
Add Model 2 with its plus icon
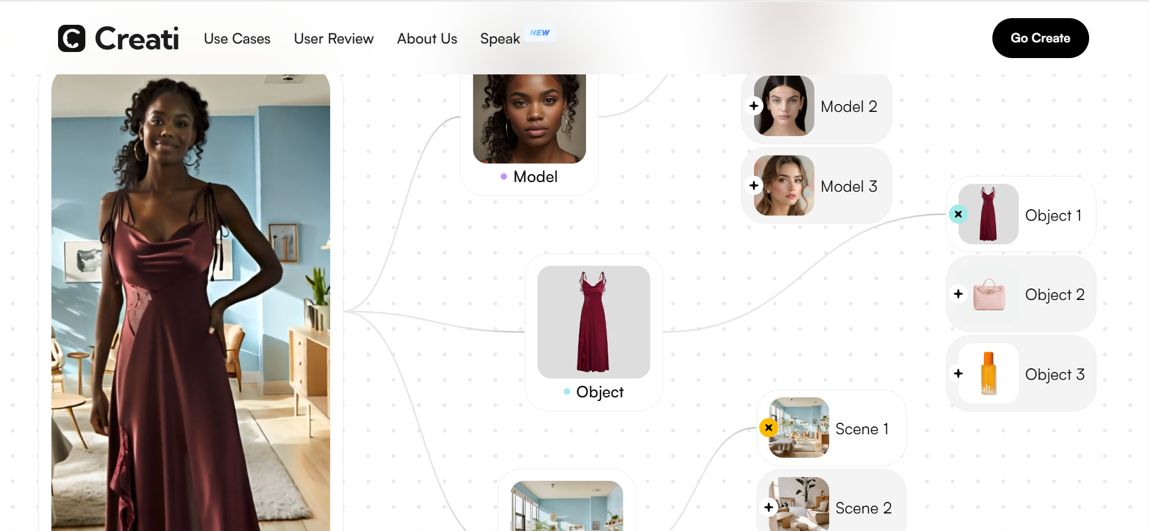pyautogui.click(x=754, y=106)
